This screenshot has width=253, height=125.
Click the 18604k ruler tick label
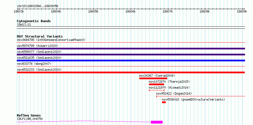click(56, 11)
